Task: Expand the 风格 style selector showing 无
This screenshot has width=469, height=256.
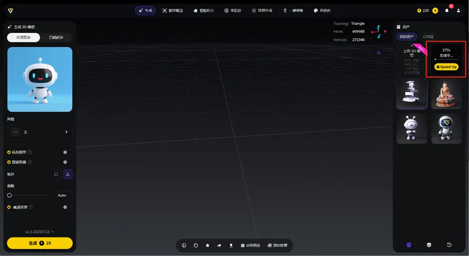Action: 40,132
